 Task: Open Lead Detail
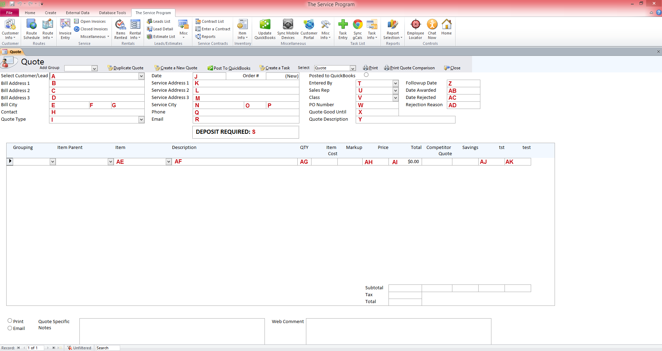pos(160,29)
